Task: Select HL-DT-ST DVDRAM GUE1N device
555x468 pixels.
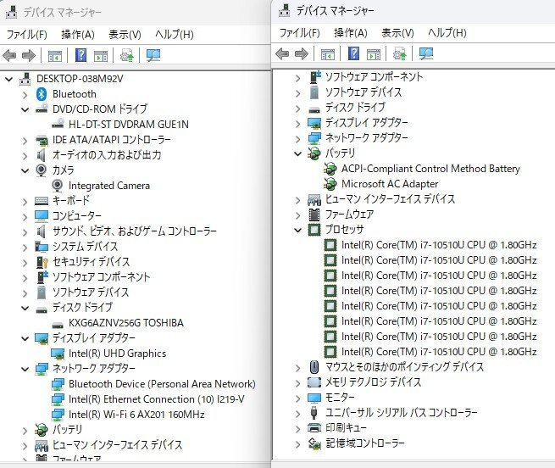Action: point(129,125)
